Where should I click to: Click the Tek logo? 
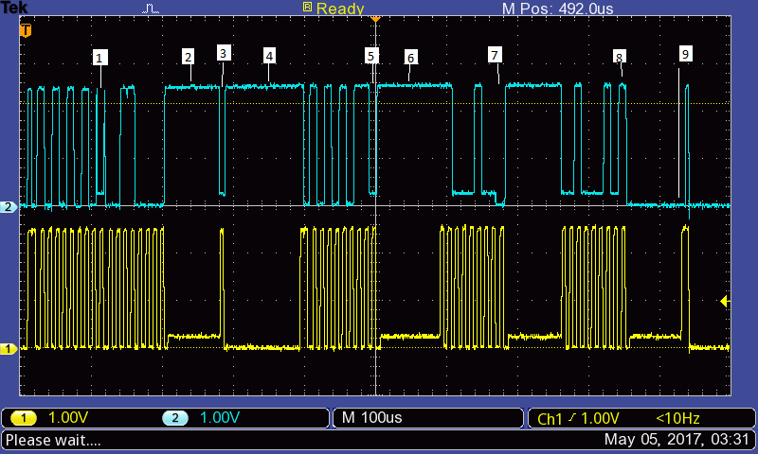(x=14, y=8)
